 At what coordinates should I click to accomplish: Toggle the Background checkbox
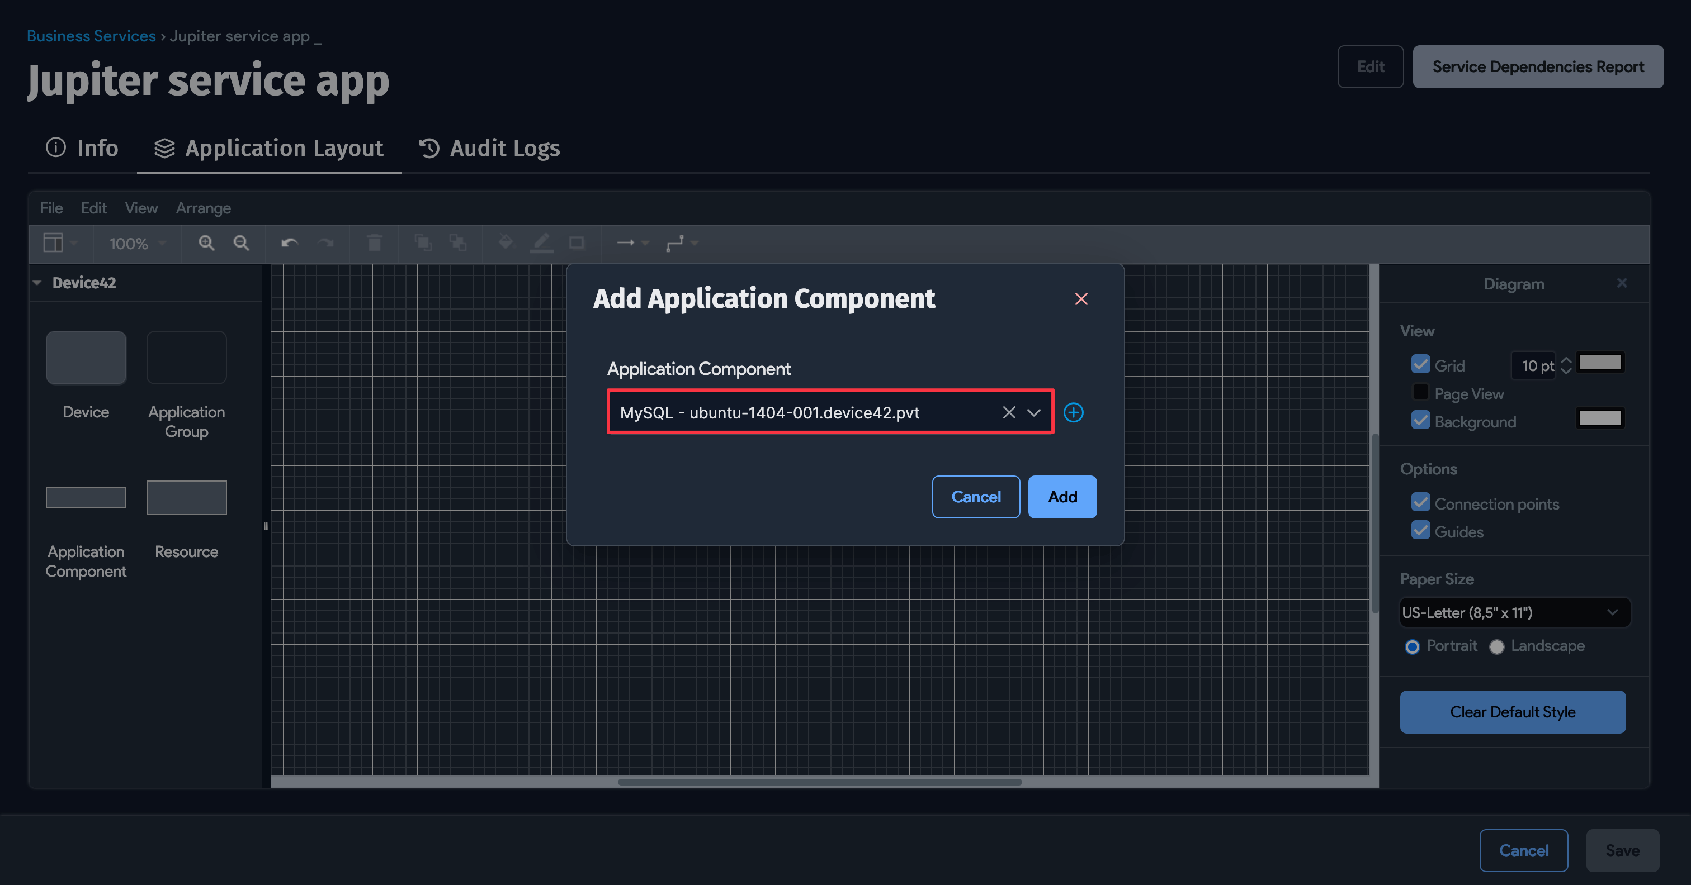[x=1420, y=420]
